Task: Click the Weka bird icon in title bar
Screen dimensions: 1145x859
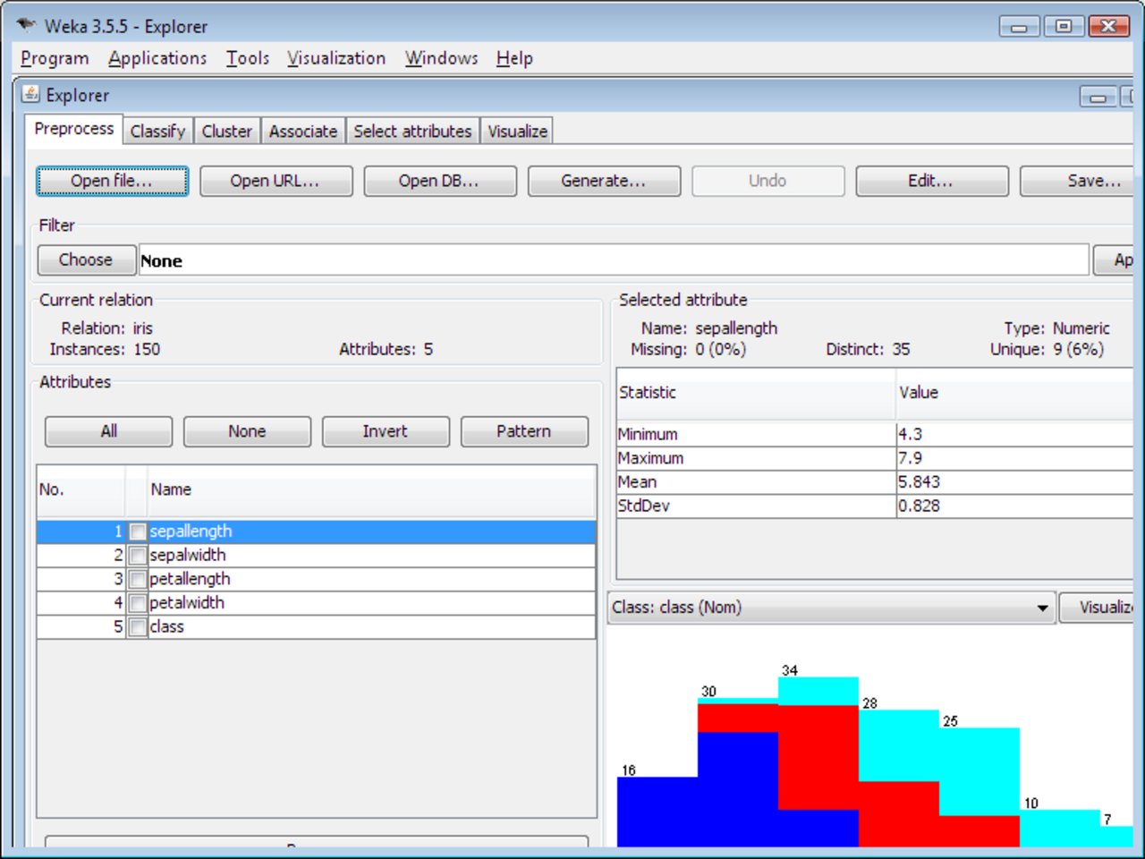Action: coord(26,25)
